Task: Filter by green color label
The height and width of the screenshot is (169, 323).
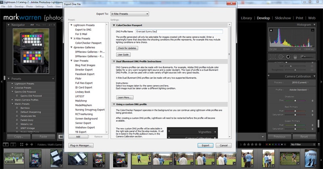Action: [273, 144]
